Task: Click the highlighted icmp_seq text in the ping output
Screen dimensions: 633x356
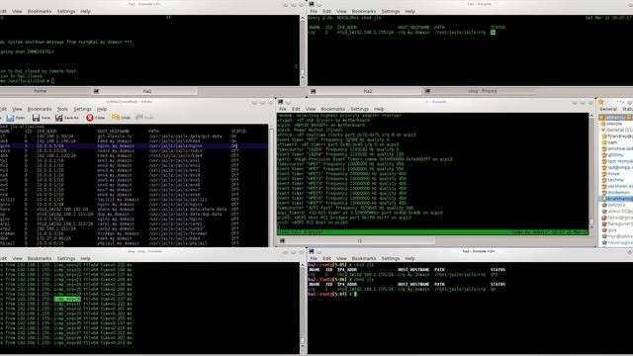Action: pos(67,299)
